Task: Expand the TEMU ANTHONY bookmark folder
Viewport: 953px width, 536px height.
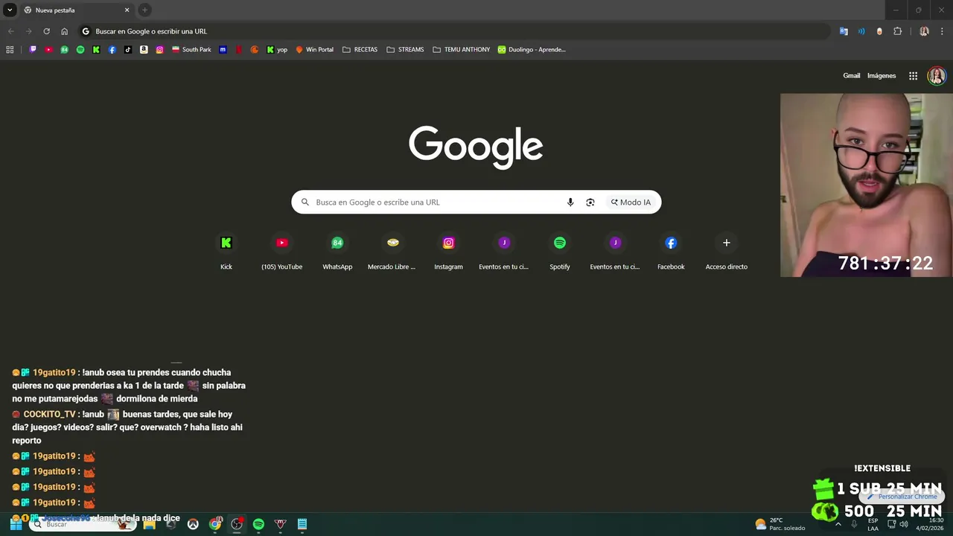Action: 462,50
